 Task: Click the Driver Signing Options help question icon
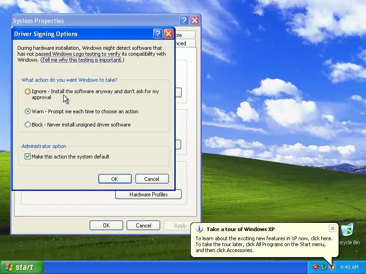click(158, 34)
